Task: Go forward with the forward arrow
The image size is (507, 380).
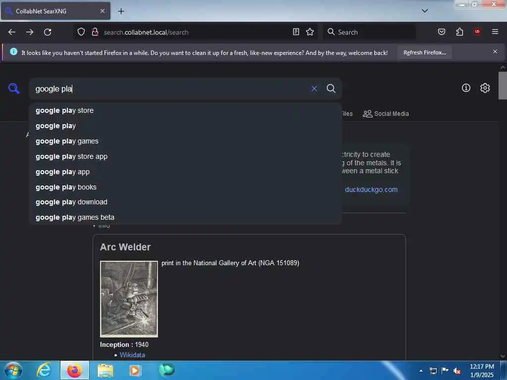Action: [30, 32]
